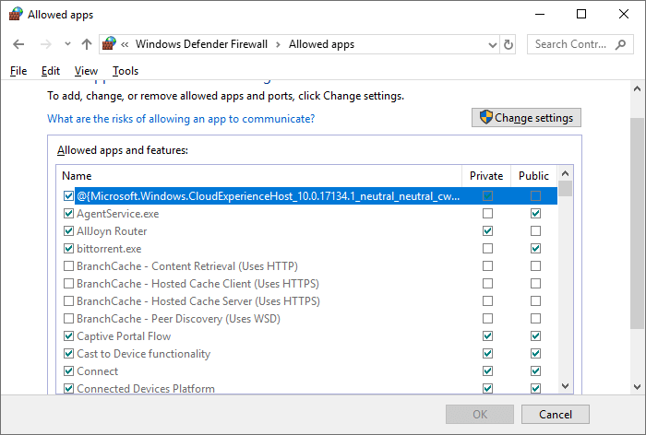Open the Recent locations dropdown arrow
646x435 pixels.
point(67,44)
